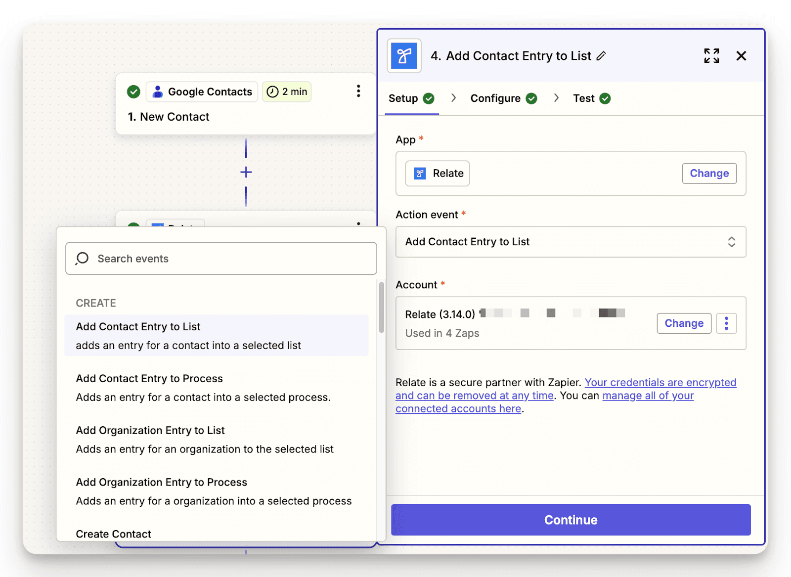The width and height of the screenshot is (791, 577).
Task: Select Add Organization Entry to List event
Action: tap(217, 439)
